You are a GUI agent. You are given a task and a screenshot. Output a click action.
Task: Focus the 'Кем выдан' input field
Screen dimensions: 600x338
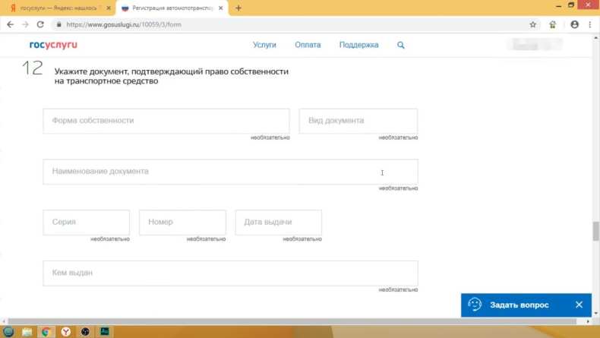coord(230,273)
